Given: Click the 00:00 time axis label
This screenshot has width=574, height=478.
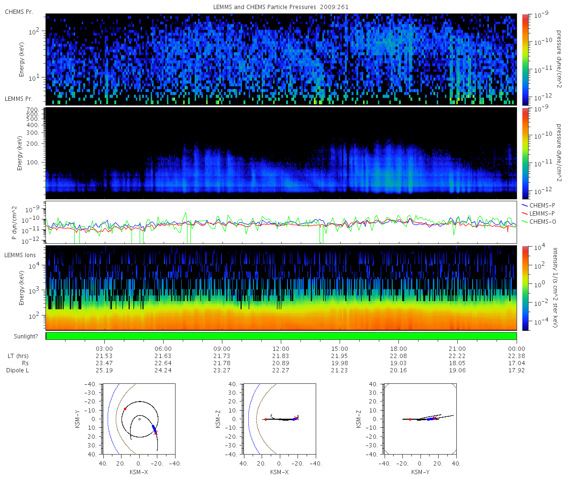Looking at the screenshot, I should pos(517,348).
